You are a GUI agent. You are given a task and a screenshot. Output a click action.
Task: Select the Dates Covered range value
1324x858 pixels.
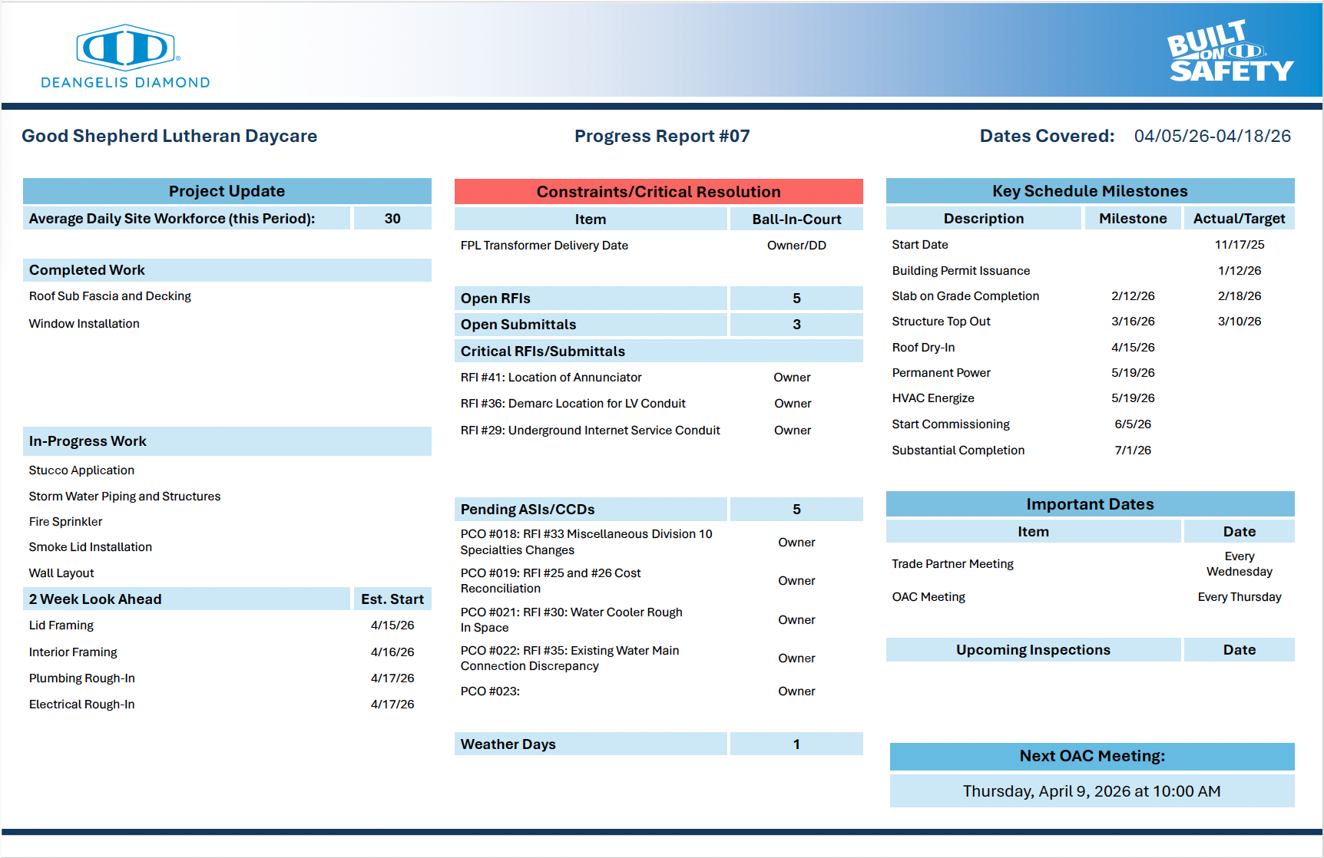(x=1212, y=137)
